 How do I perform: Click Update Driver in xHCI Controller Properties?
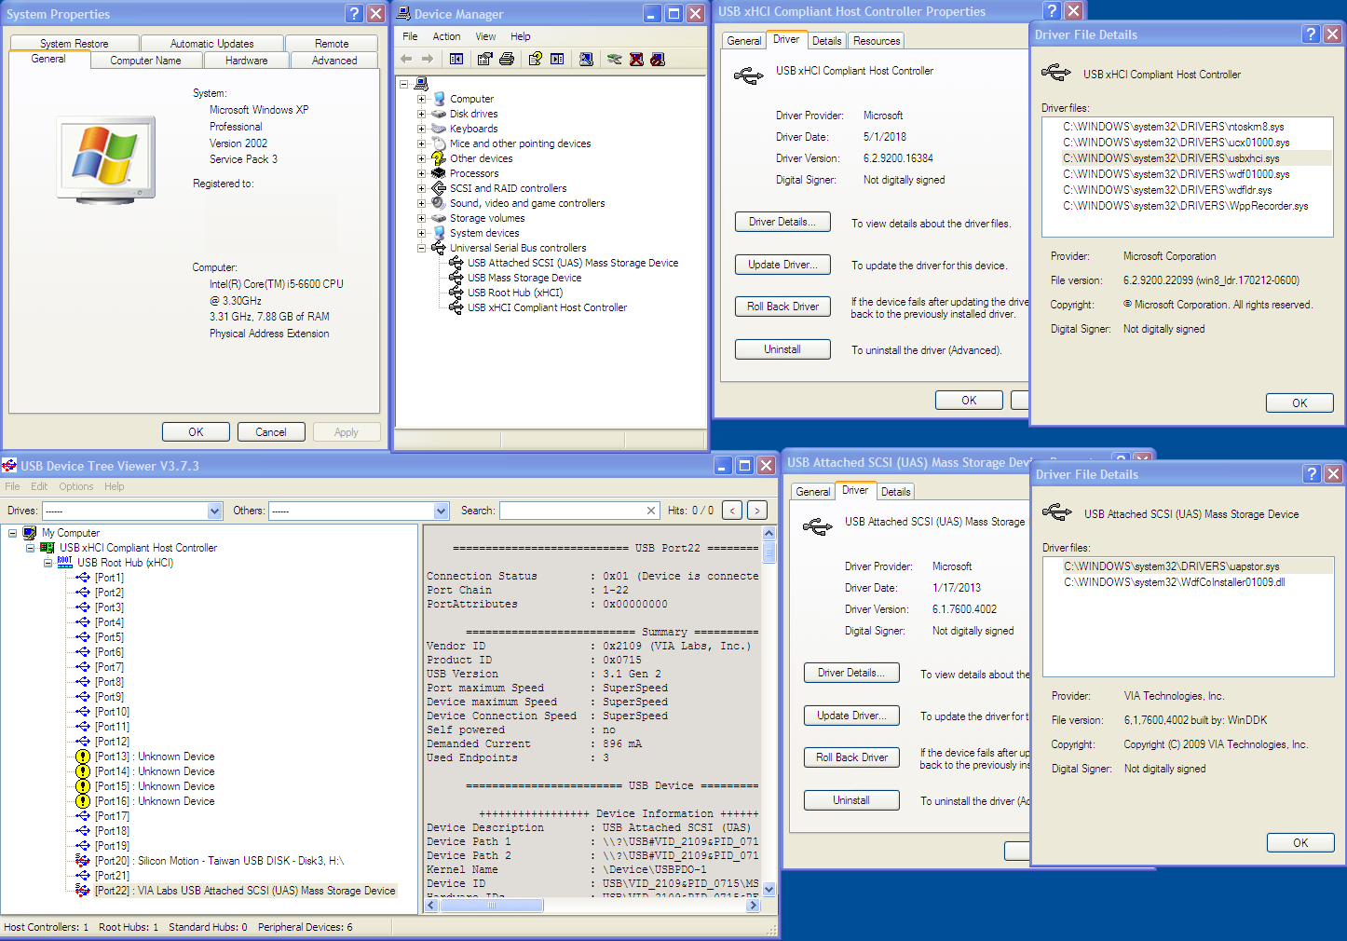(782, 265)
